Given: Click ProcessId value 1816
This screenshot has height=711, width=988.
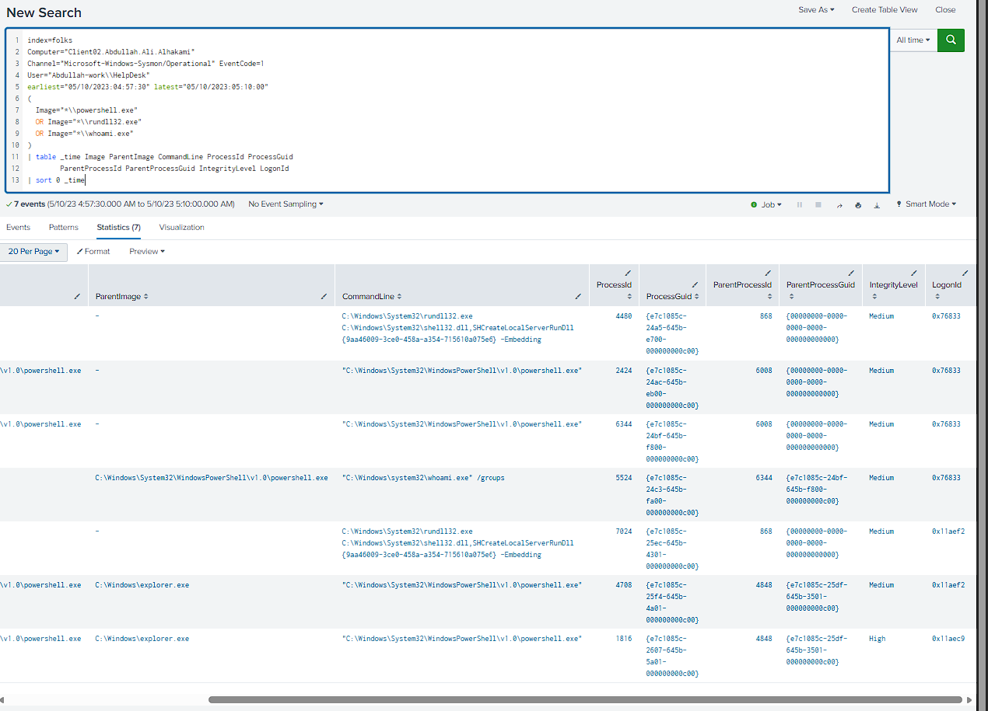Looking at the screenshot, I should 623,639.
